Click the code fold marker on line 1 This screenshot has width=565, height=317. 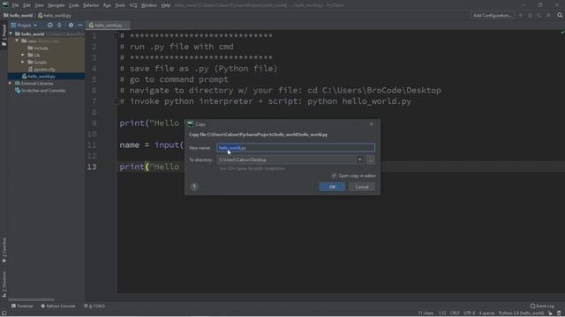[116, 36]
